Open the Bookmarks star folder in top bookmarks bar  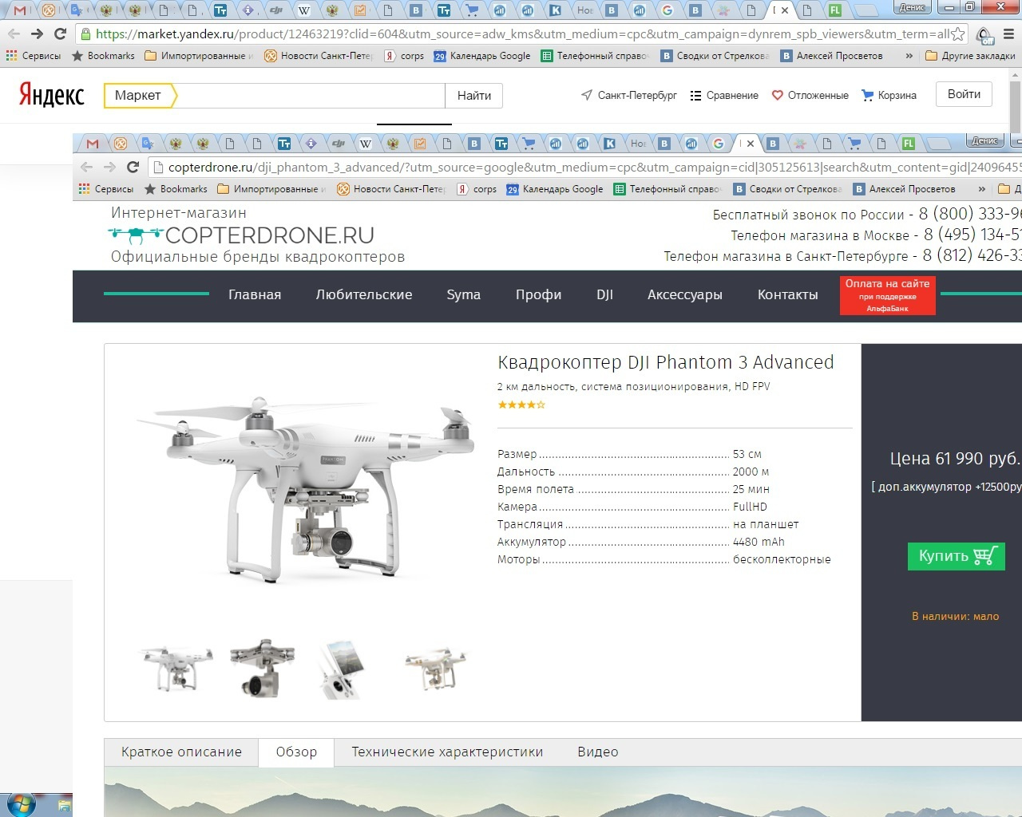[103, 56]
